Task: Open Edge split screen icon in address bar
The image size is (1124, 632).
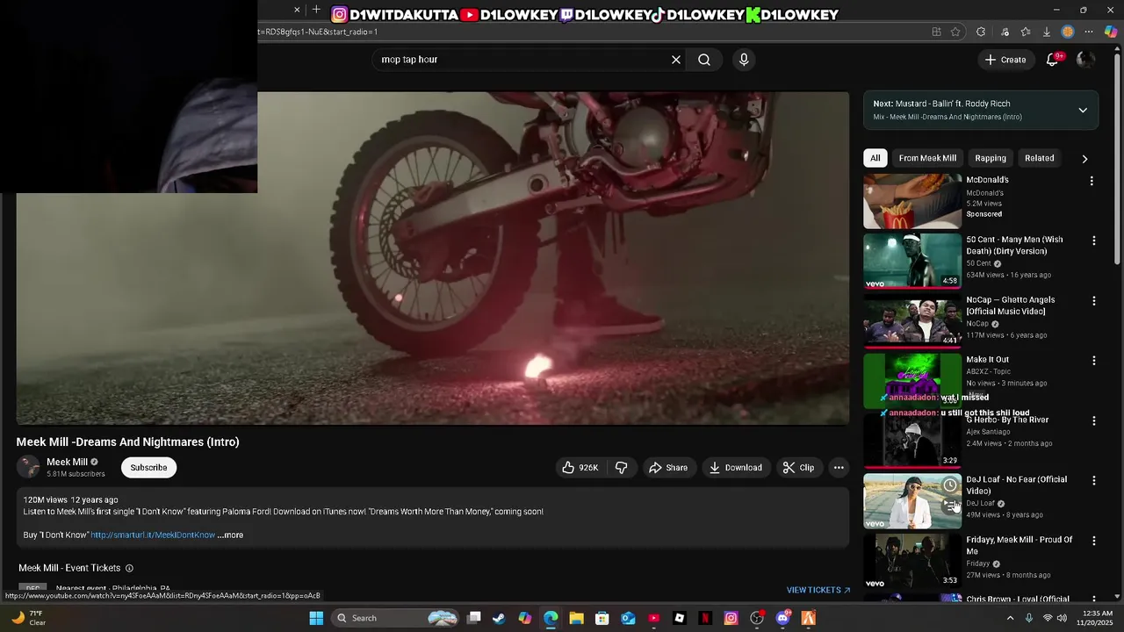Action: click(937, 32)
